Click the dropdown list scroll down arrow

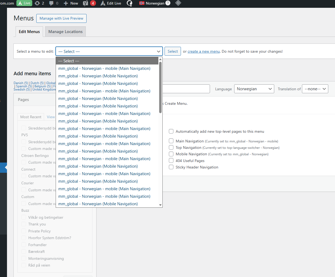(161, 205)
